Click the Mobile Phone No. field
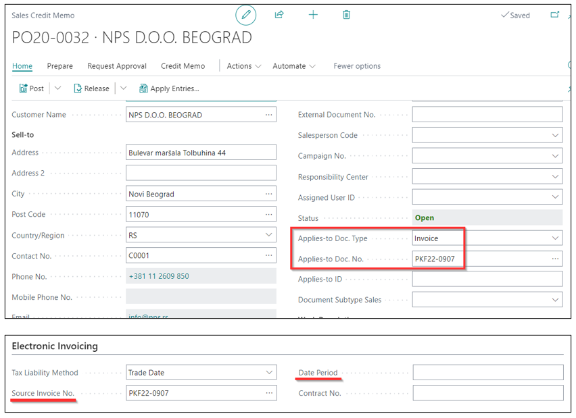The width and height of the screenshot is (576, 418). (201, 296)
